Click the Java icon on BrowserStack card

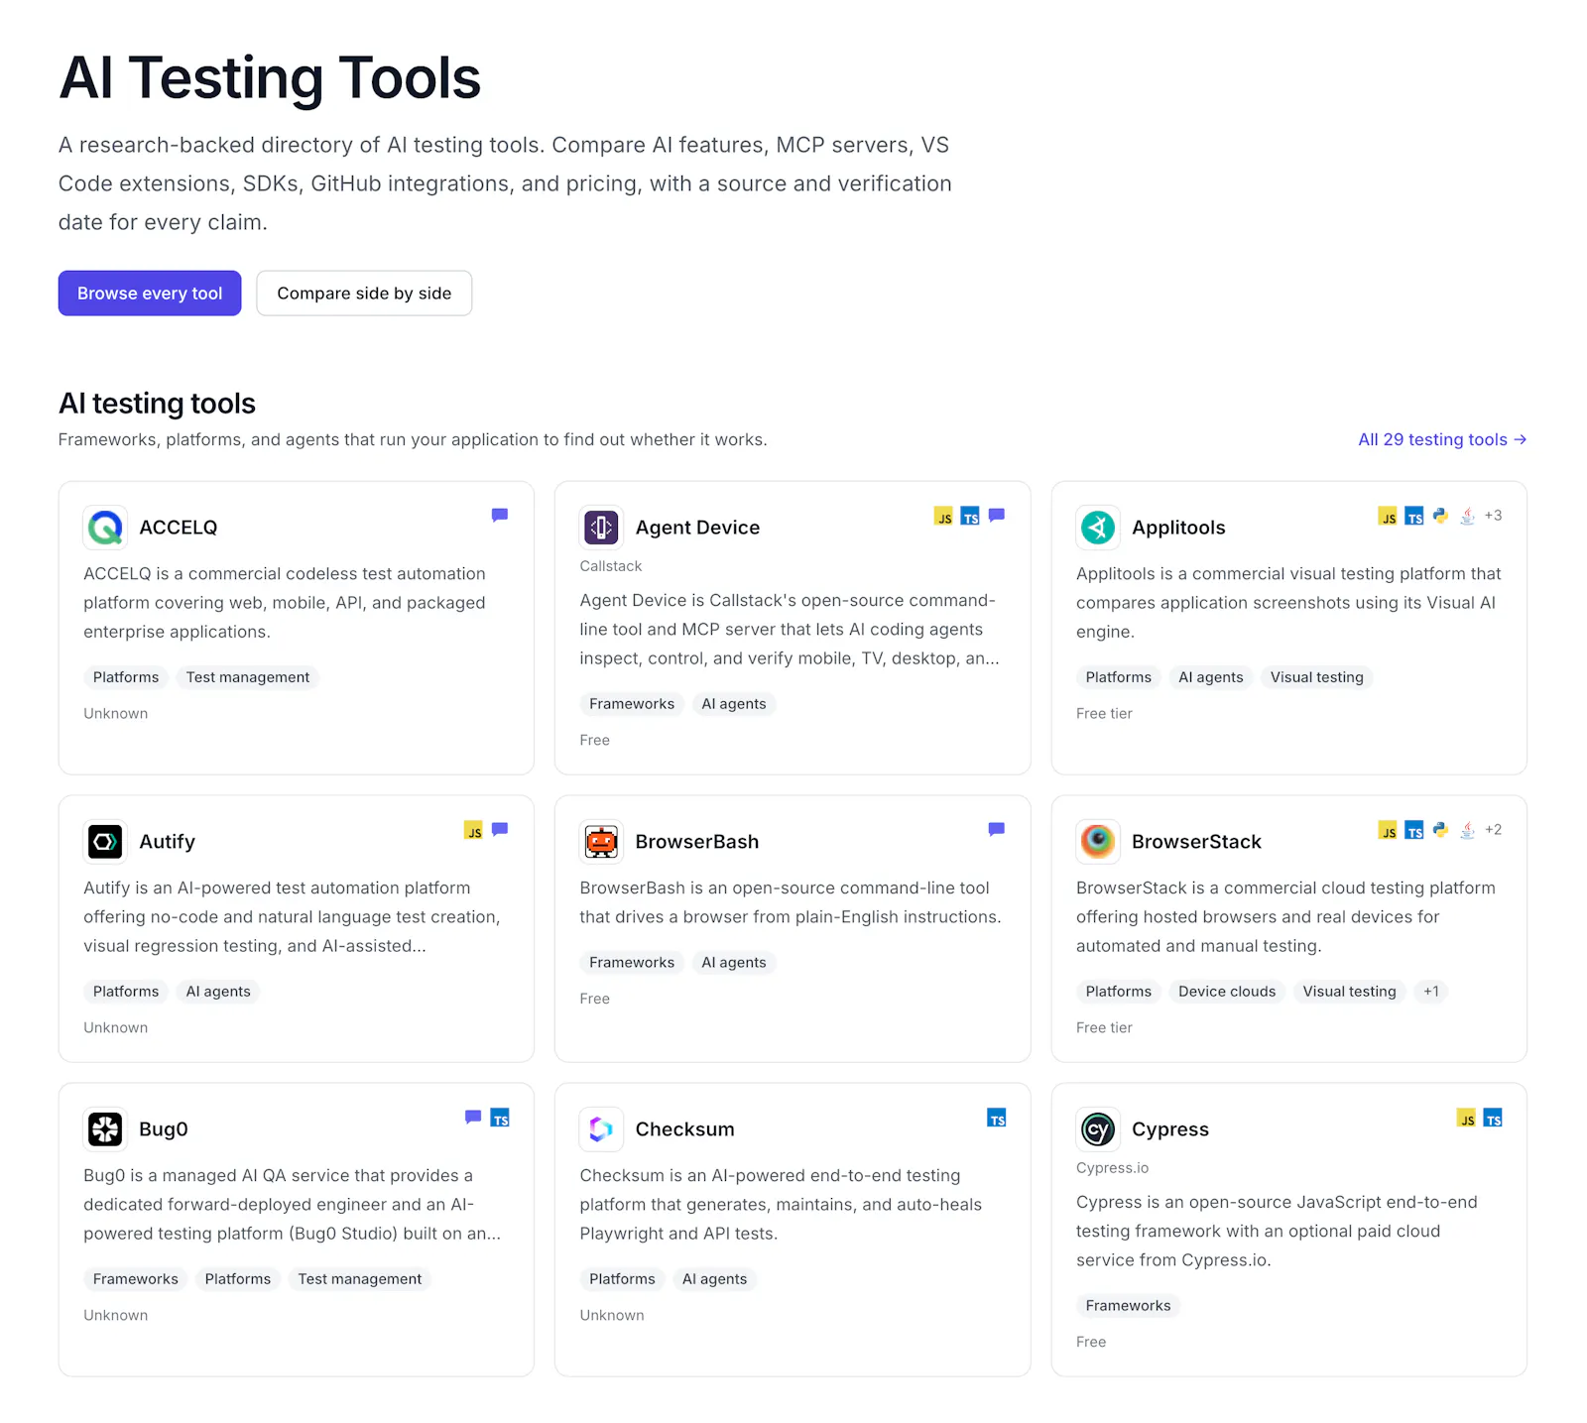click(1467, 830)
